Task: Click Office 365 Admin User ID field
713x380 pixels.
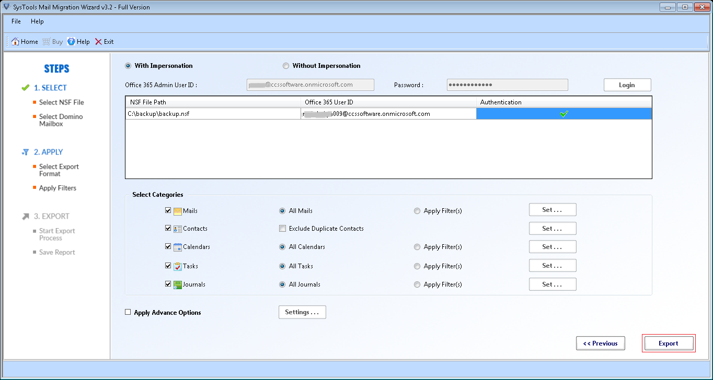Action: click(310, 85)
